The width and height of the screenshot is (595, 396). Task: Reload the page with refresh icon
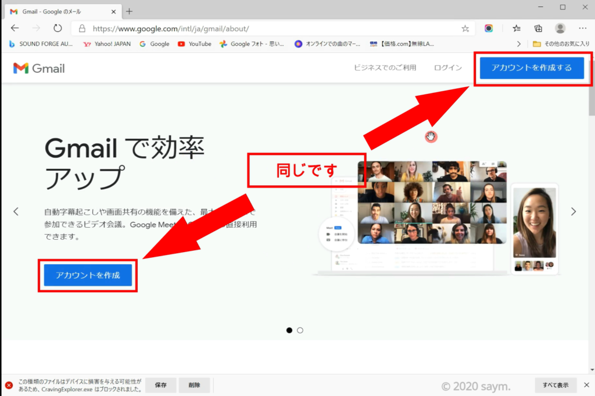[58, 28]
